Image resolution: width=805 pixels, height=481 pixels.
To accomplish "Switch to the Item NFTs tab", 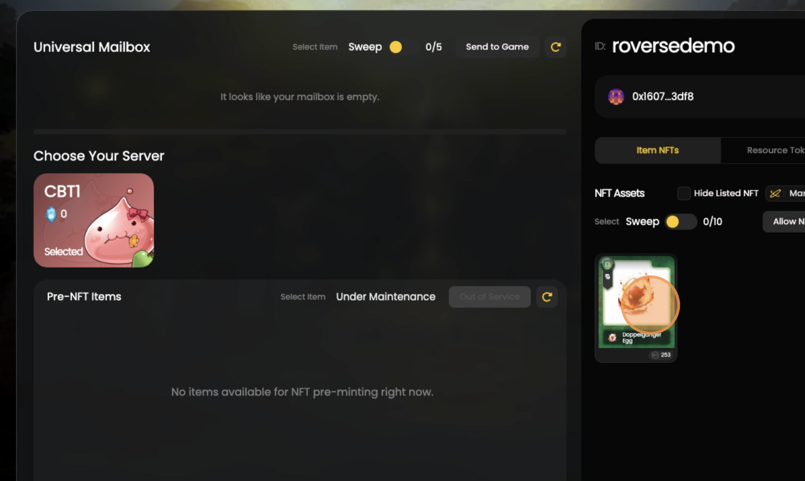I will [x=658, y=150].
